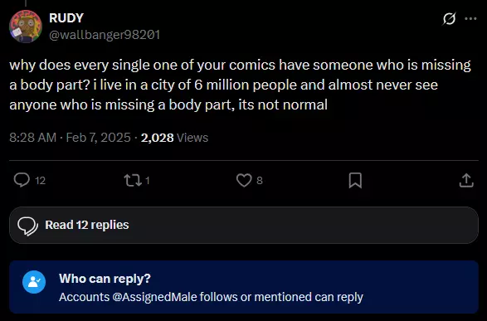The width and height of the screenshot is (487, 321).
Task: Open RUDY's profile avatar
Action: coord(26,27)
